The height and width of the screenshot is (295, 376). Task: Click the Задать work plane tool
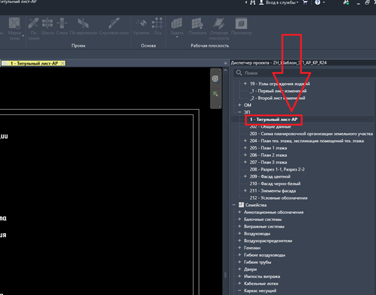point(177,26)
